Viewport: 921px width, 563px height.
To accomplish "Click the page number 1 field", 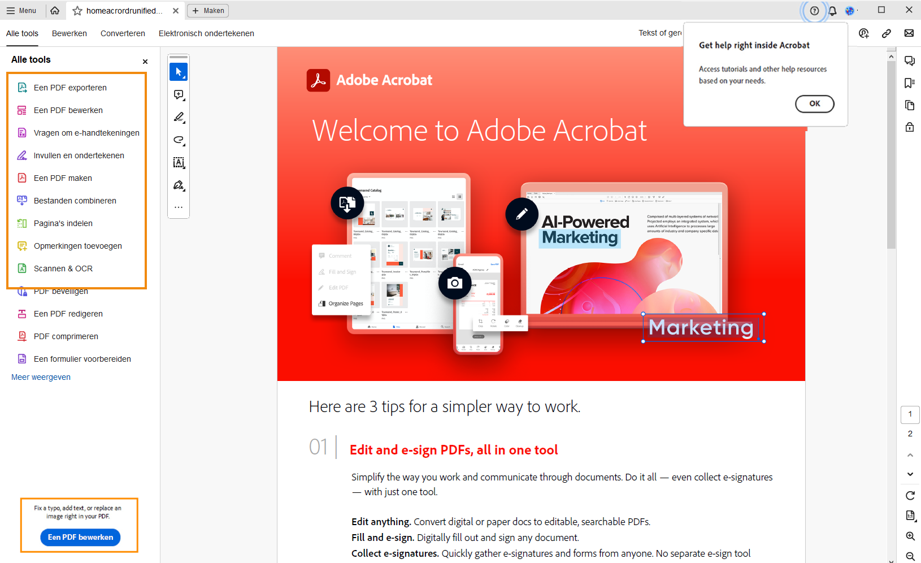I will pyautogui.click(x=910, y=414).
